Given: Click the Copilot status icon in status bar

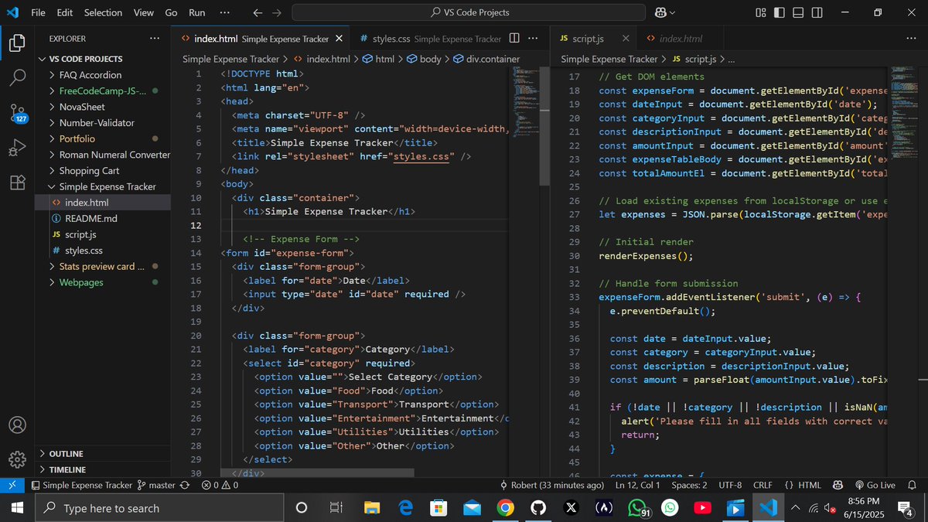Looking at the screenshot, I should click(838, 485).
